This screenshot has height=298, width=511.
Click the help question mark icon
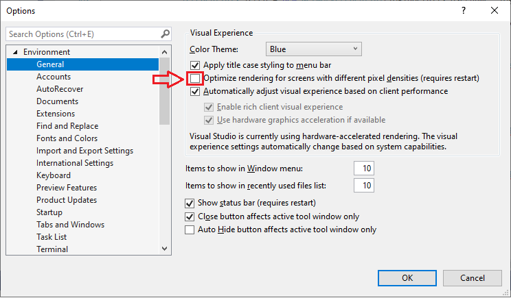tap(464, 10)
